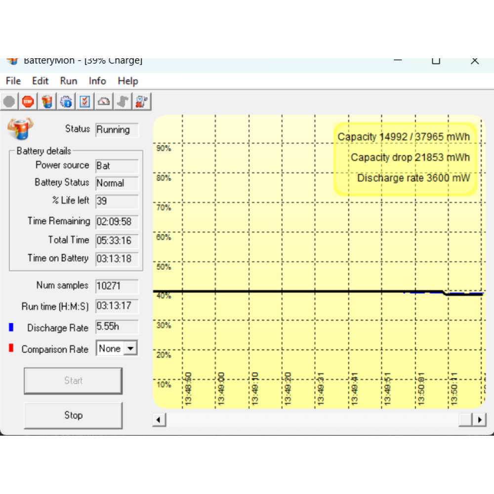The height and width of the screenshot is (494, 494).
Task: Click the checklist toolbar icon
Action: tap(85, 102)
